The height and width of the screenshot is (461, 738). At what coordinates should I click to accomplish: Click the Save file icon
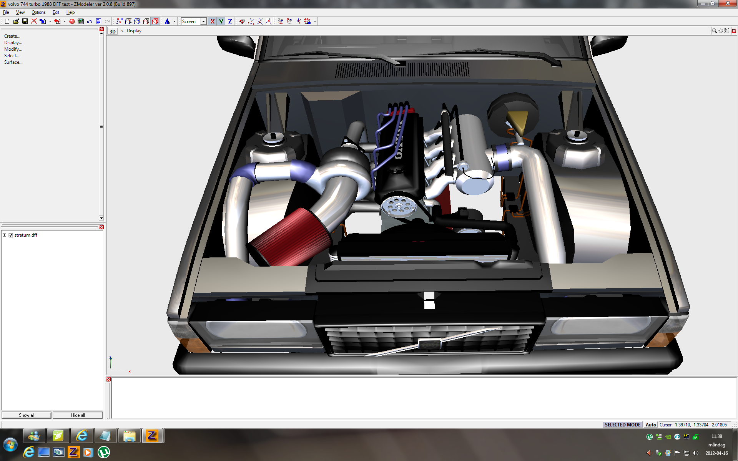[x=25, y=22]
